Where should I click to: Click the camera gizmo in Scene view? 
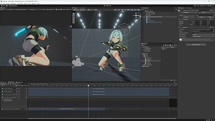[78, 62]
